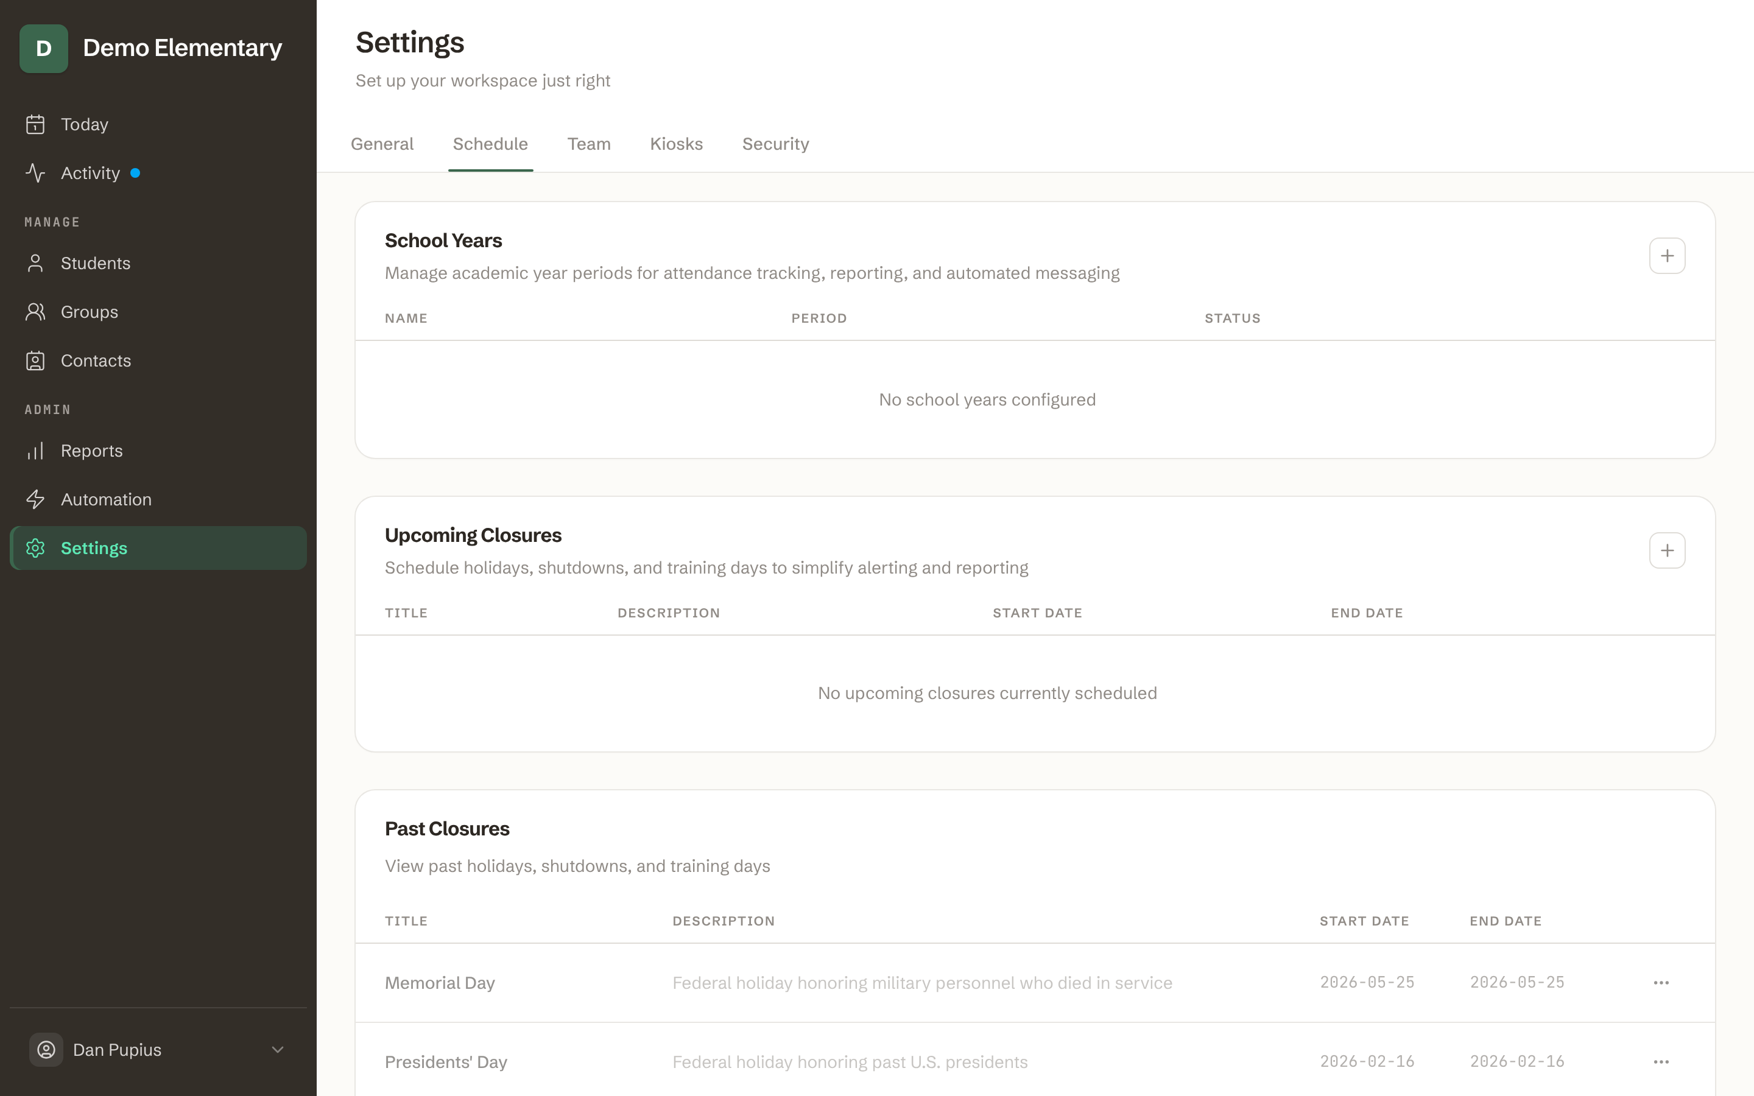
Task: Open Reports page
Action: [x=158, y=451]
